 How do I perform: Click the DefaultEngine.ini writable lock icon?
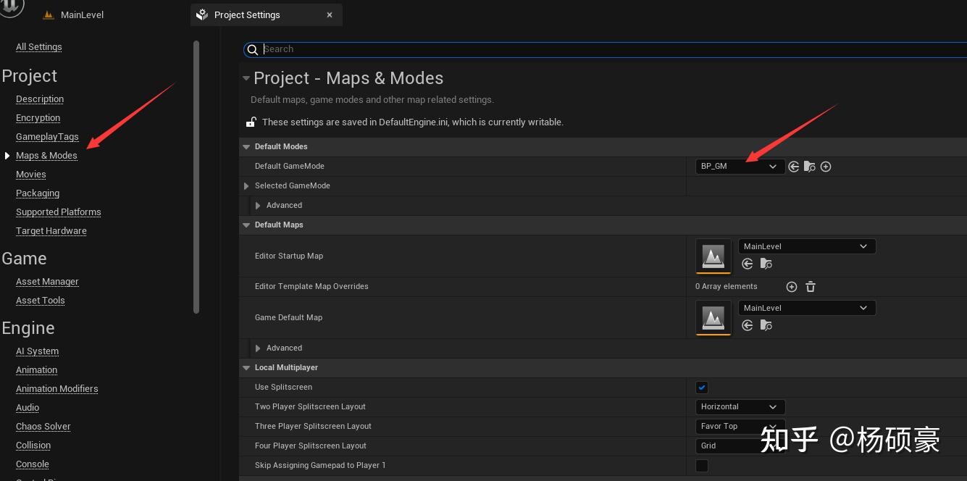click(251, 122)
